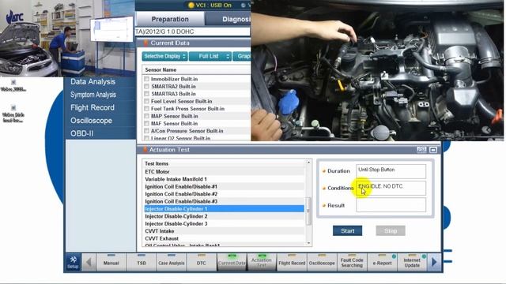Open the Full List dropdown
The image size is (506, 284).
click(210, 56)
